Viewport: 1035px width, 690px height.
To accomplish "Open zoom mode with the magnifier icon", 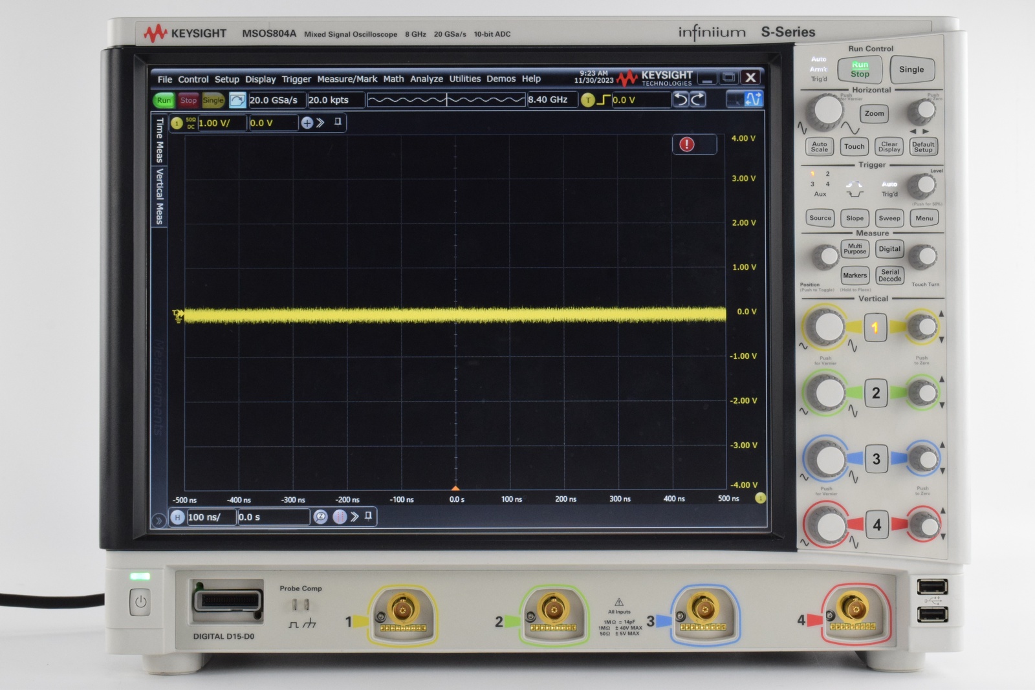I will click(x=321, y=518).
